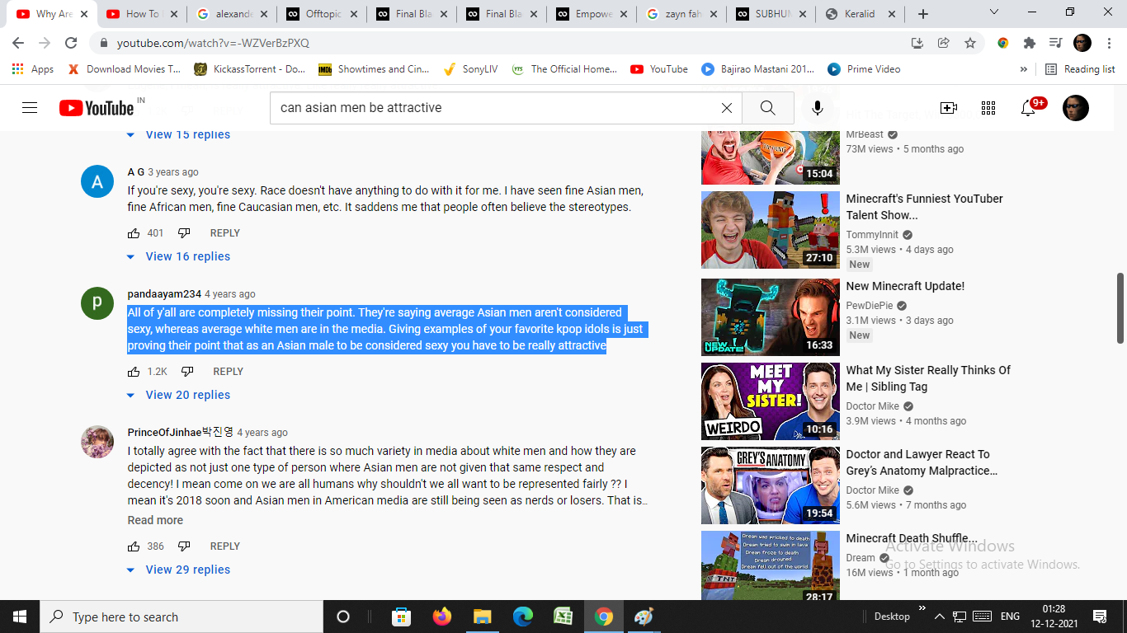Expand PrinceOfJinhae's comment with Read more

coord(155,520)
